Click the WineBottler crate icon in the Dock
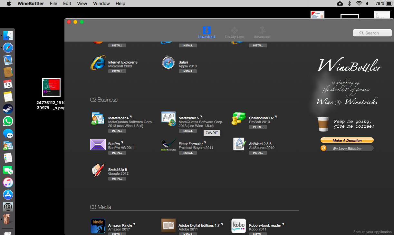Screen dimensions: 394x235 click(x=7, y=219)
